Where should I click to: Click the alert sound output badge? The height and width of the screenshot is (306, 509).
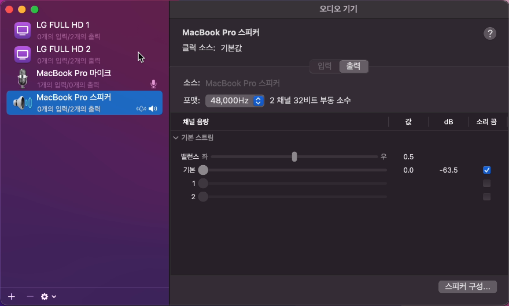(141, 109)
